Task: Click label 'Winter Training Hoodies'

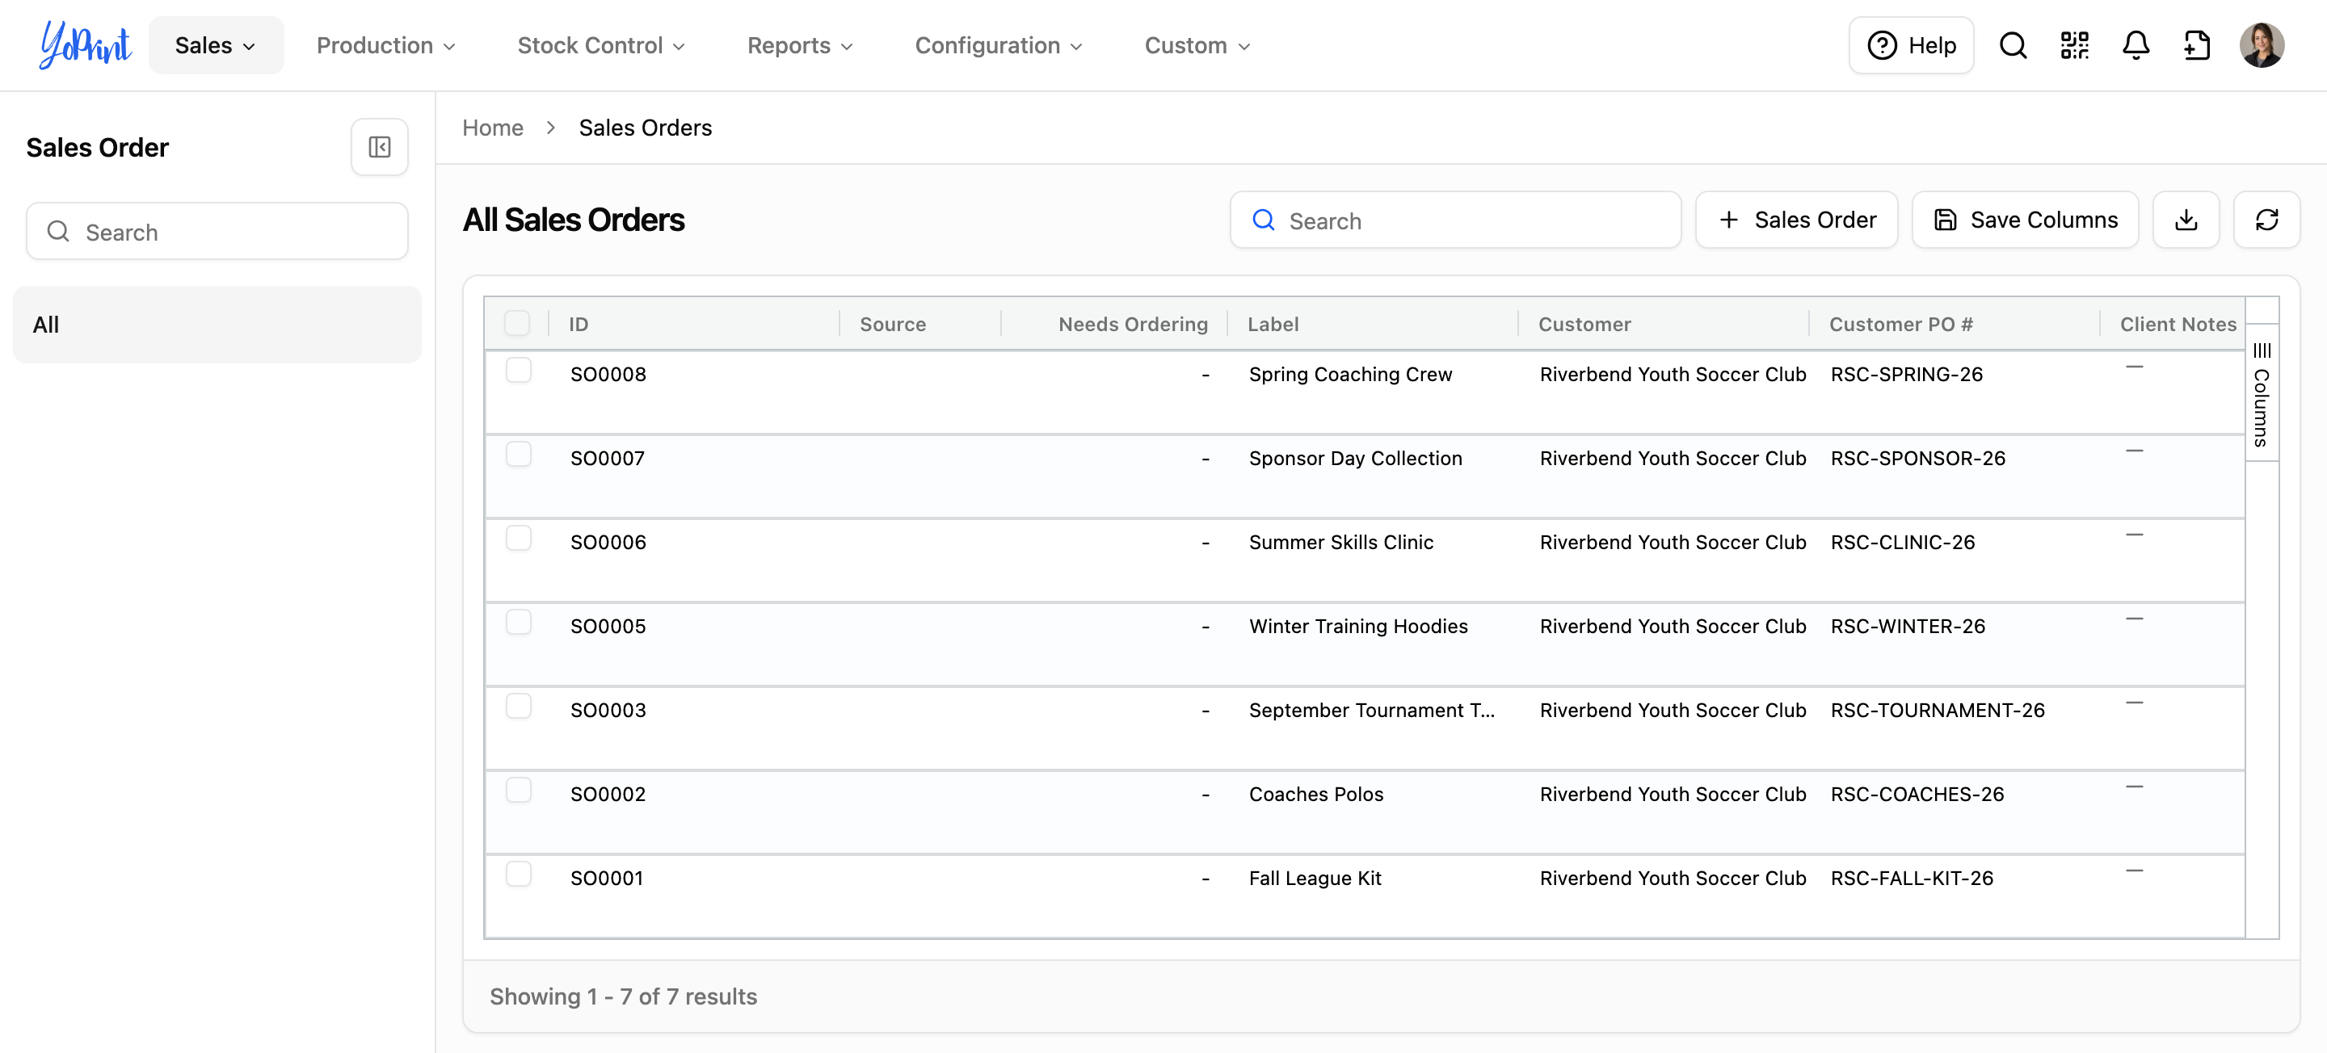Action: [1357, 626]
